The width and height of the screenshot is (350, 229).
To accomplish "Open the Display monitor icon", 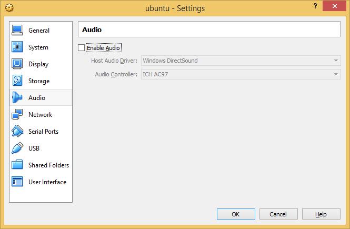I will click(x=17, y=64).
